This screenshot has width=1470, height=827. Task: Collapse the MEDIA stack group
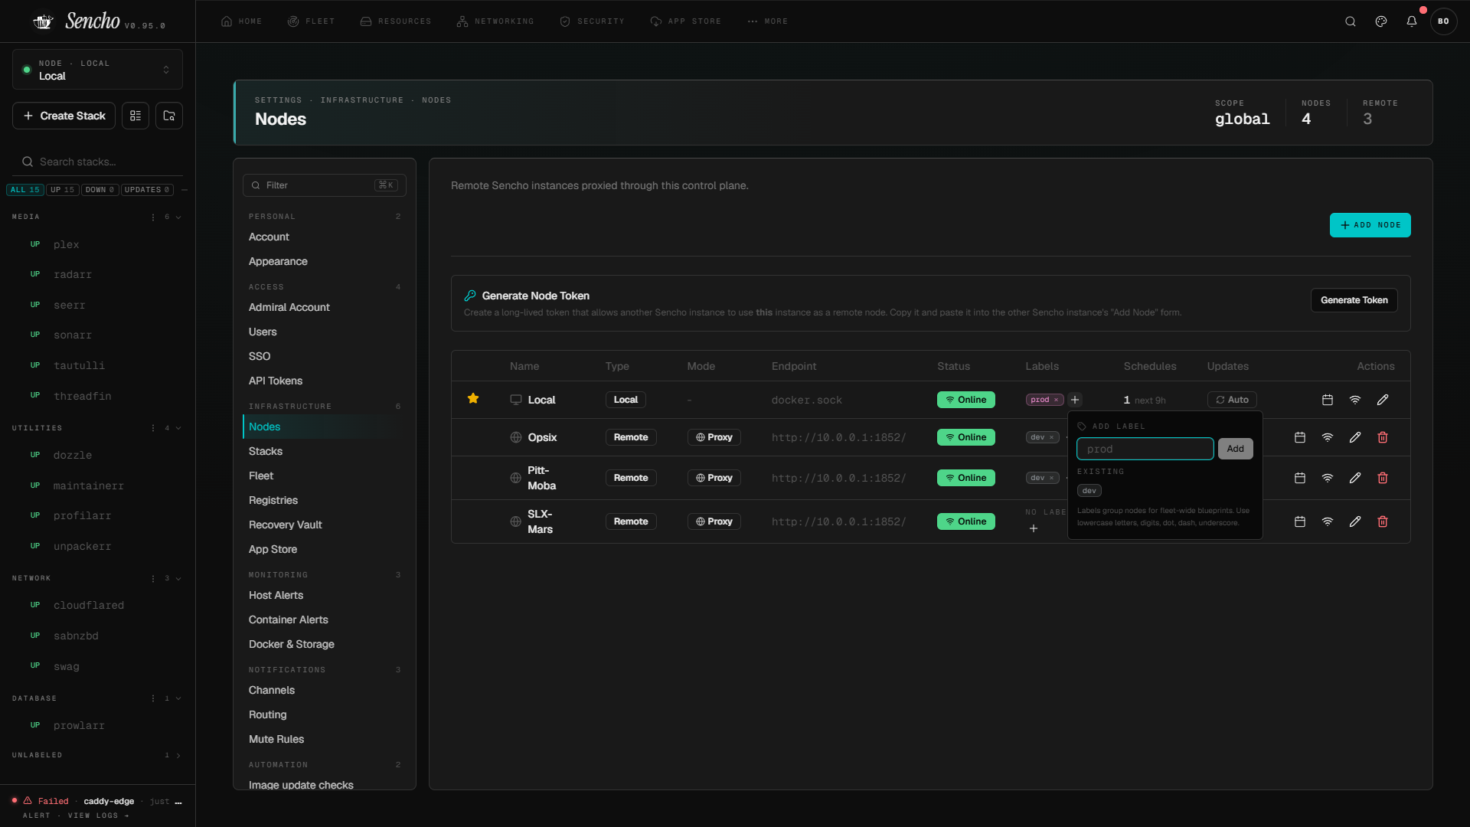pyautogui.click(x=178, y=217)
